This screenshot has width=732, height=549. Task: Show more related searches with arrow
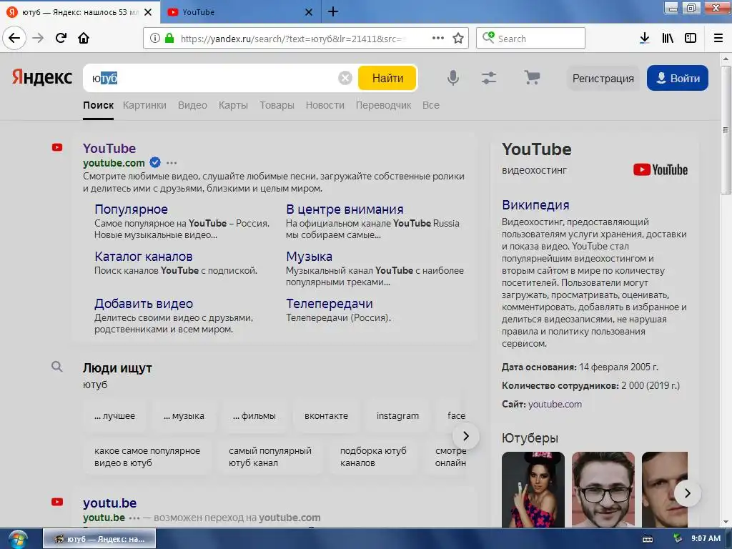[x=465, y=436]
